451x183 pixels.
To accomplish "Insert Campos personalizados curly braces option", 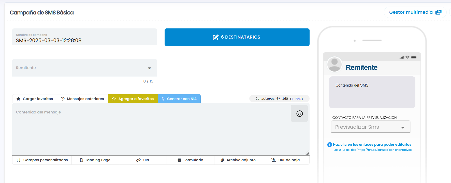I will click(42, 160).
